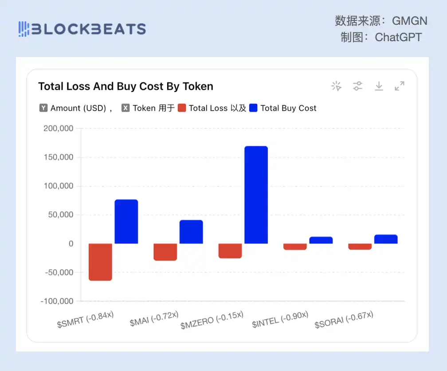Click the BlockBeats logo
Screen dimensions: 447x371
(82, 29)
